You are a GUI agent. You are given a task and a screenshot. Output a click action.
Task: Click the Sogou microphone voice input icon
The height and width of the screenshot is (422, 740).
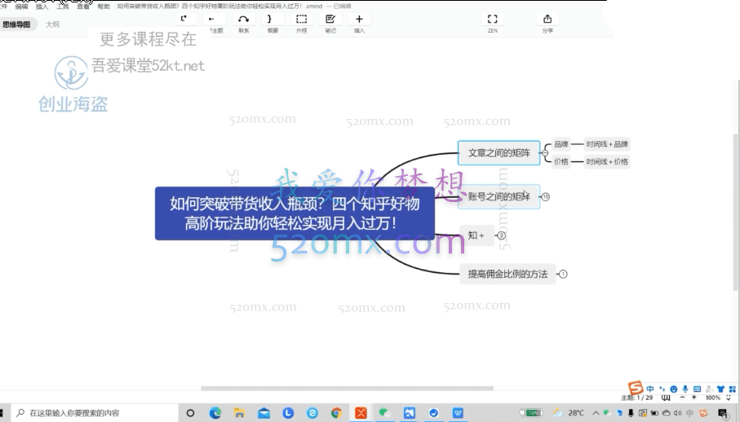(685, 389)
